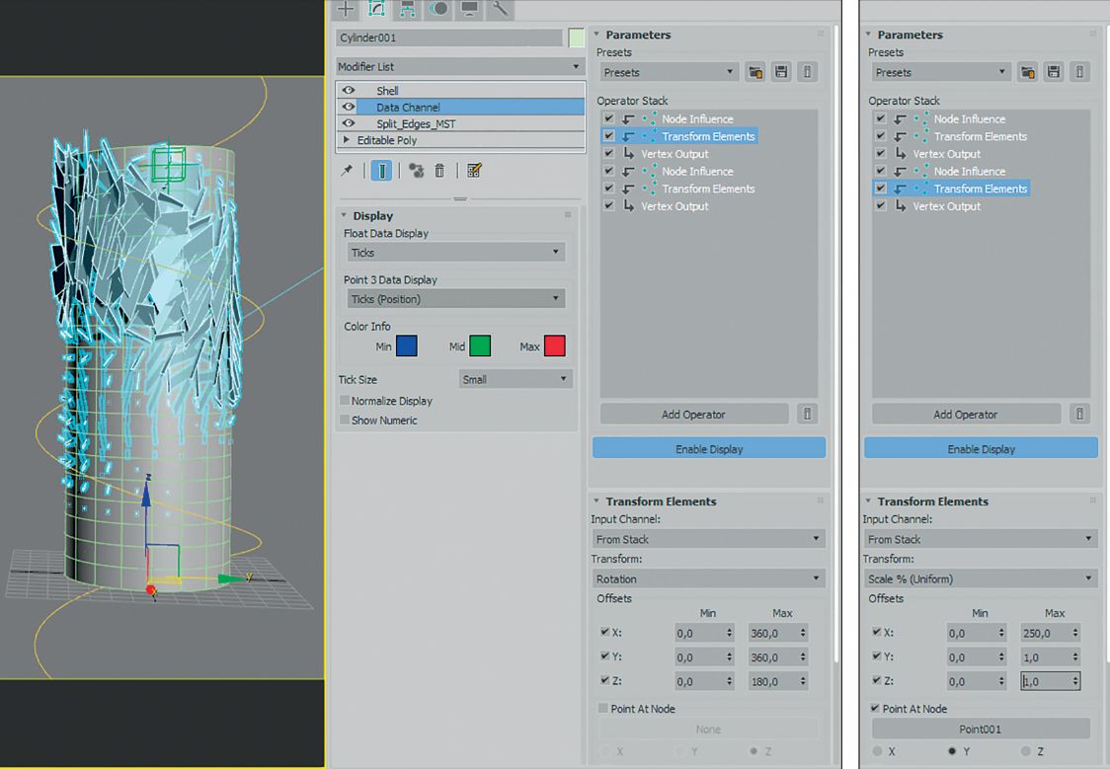
Task: Open the Transform dropdown showing Rotation
Action: click(708, 578)
